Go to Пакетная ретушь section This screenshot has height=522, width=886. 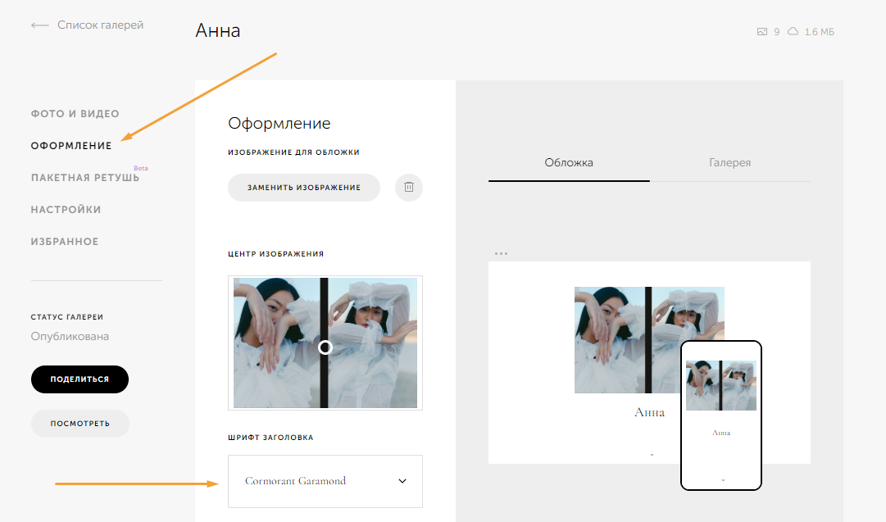(x=84, y=178)
